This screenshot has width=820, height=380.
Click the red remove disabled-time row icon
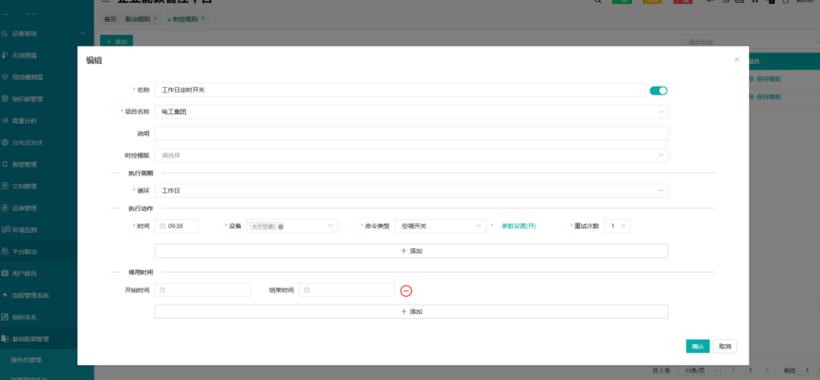[406, 290]
